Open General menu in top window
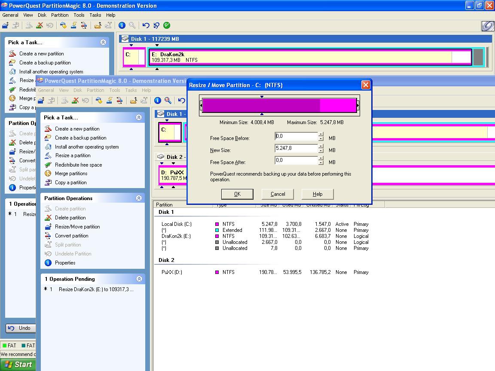 [10, 15]
